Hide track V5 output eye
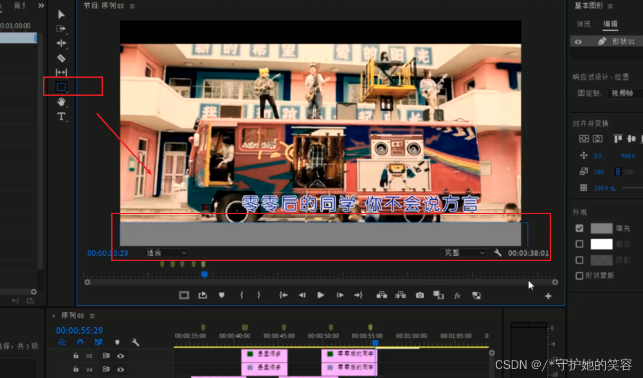Screen dimensions: 643x378 coord(121,356)
